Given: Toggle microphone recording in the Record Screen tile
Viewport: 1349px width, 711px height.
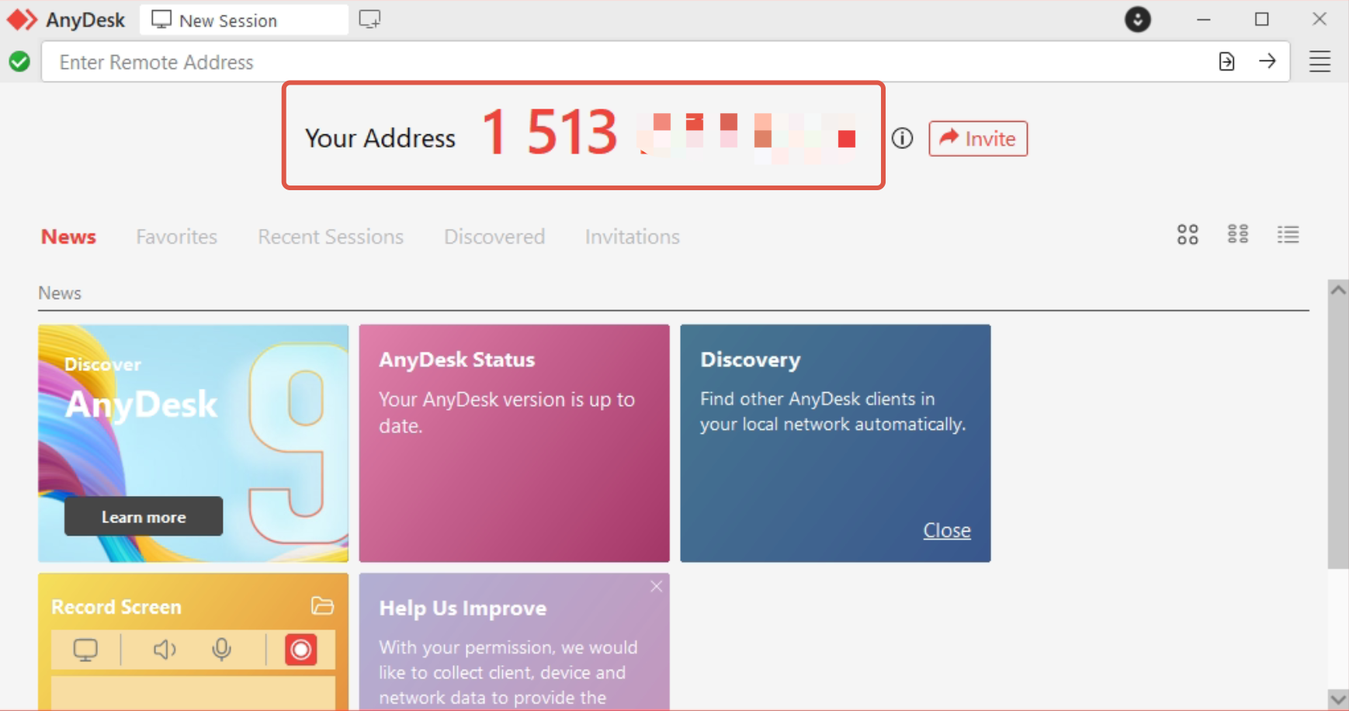Looking at the screenshot, I should (223, 650).
